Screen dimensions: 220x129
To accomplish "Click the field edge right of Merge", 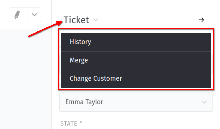I will pyautogui.click(x=212, y=63).
